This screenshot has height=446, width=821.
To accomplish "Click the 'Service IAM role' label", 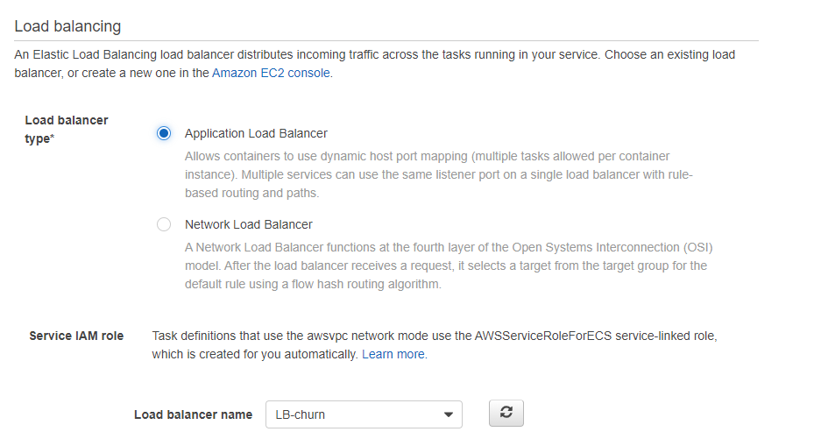I will (76, 336).
